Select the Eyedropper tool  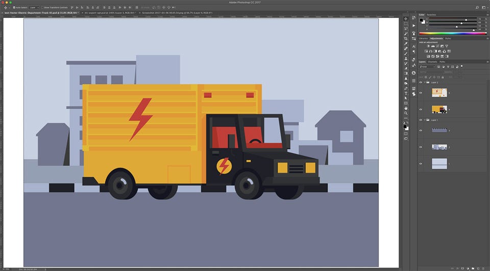[x=406, y=44]
